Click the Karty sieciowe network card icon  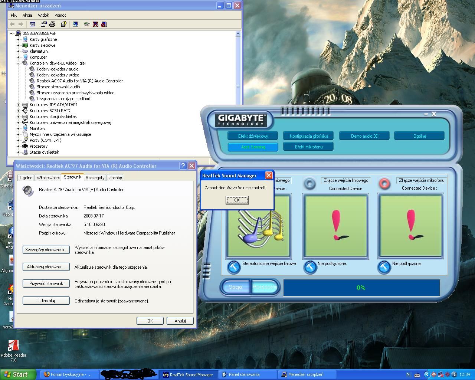(25, 45)
